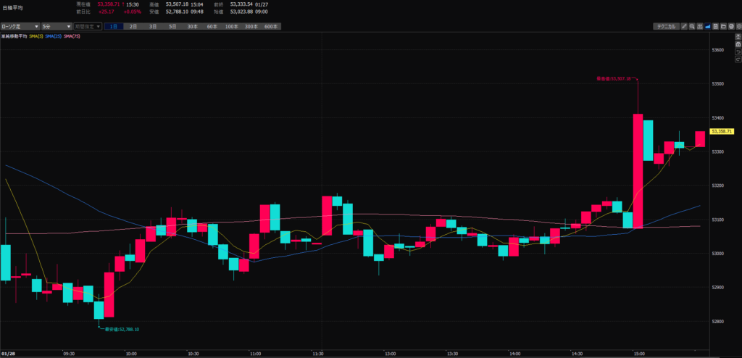Click the 最高値 53,507.18 high marker

coord(613,78)
